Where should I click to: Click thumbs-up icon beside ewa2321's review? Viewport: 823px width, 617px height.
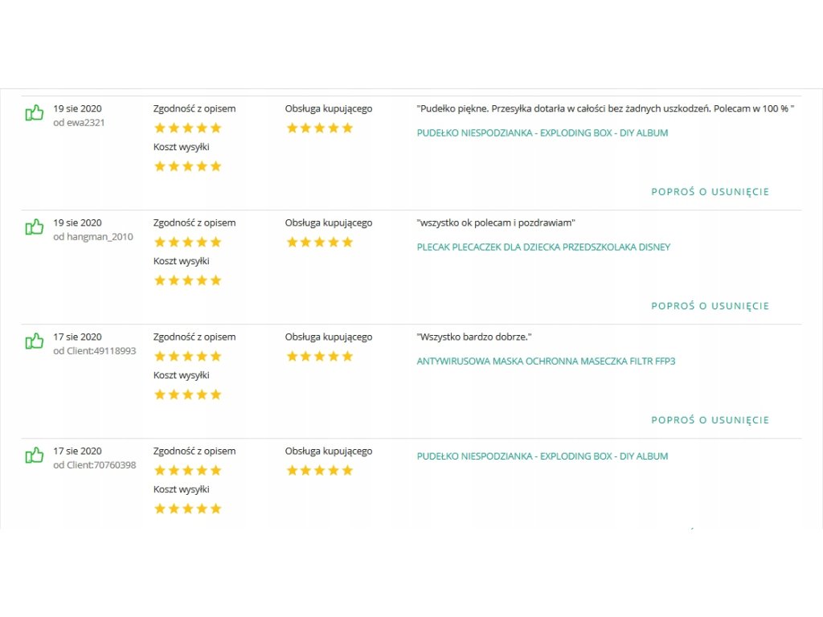click(35, 113)
